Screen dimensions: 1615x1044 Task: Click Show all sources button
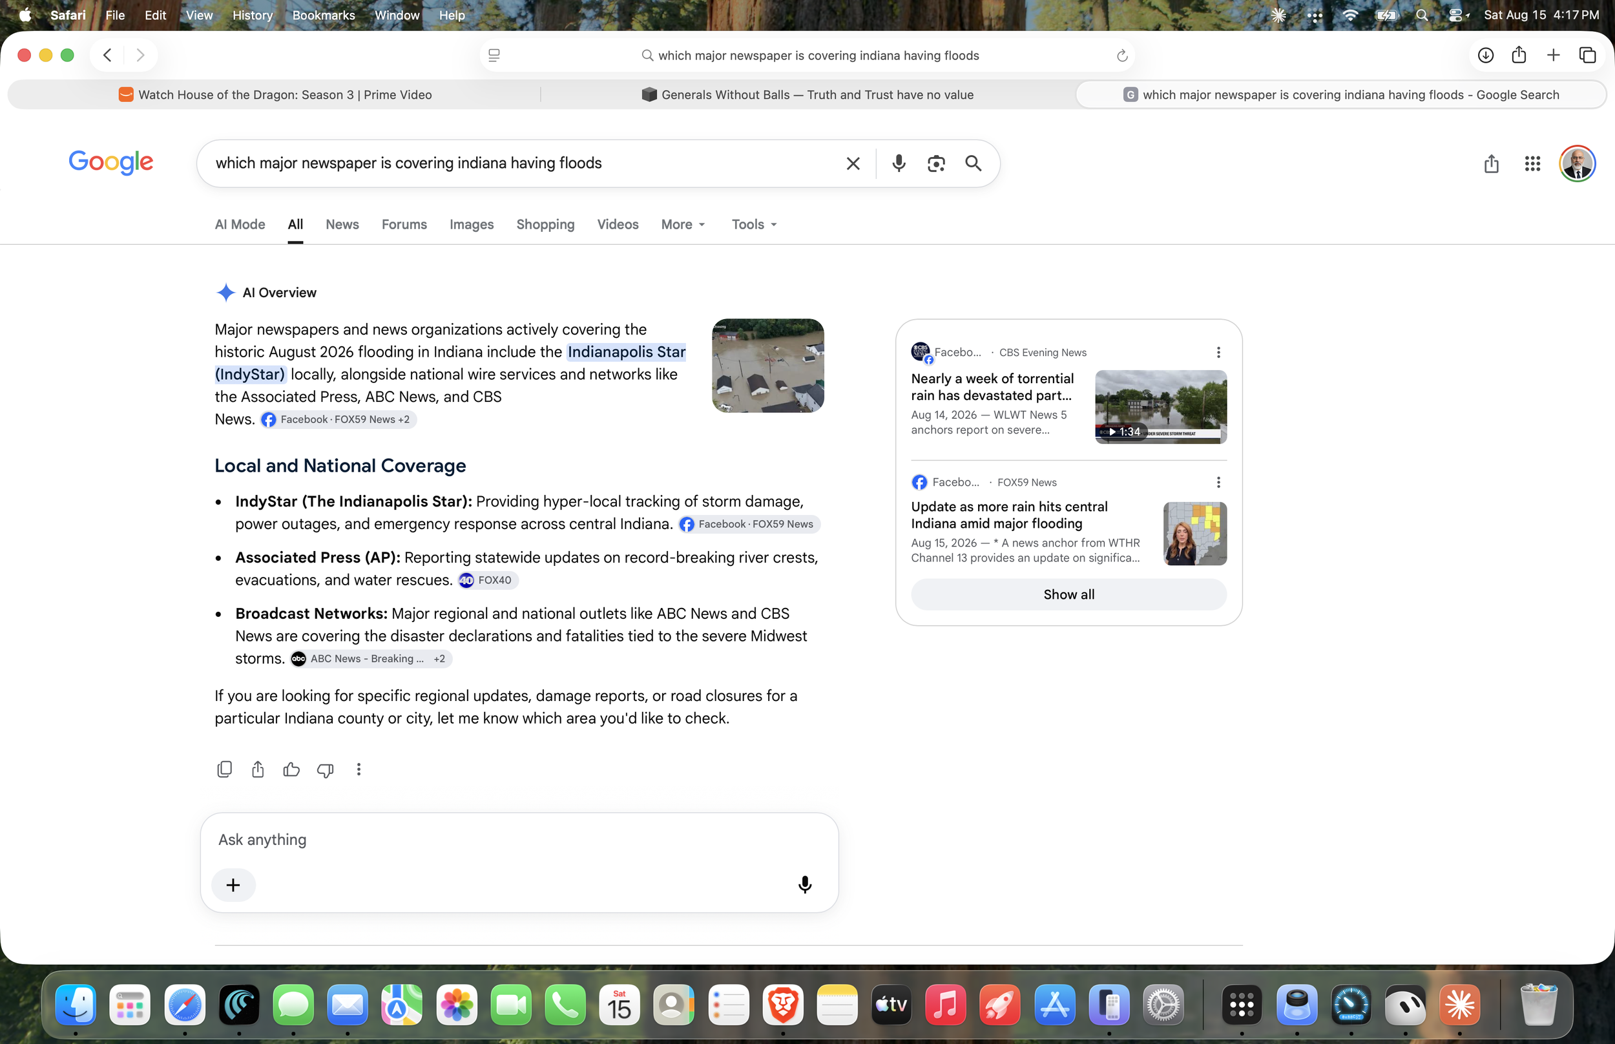[x=1068, y=594]
